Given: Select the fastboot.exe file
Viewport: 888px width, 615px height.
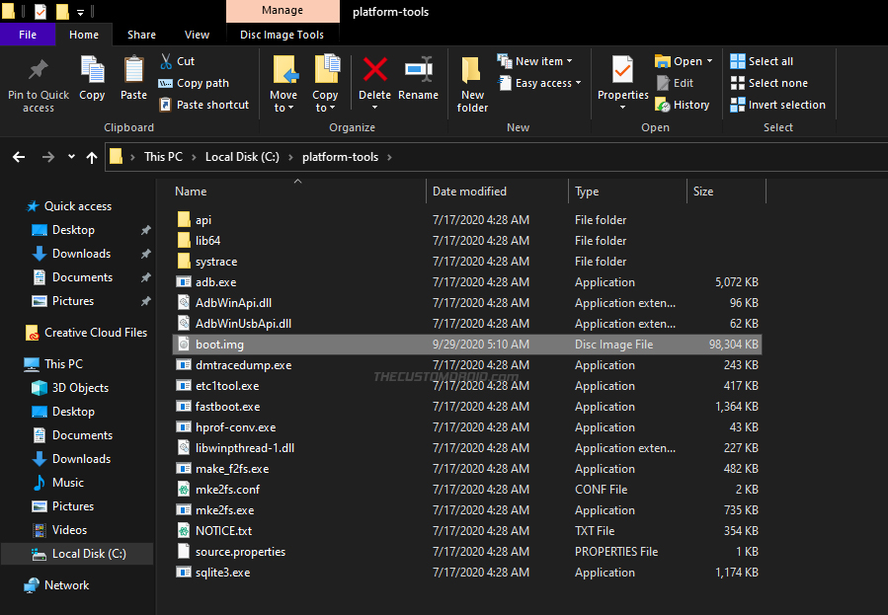Looking at the screenshot, I should click(x=228, y=407).
